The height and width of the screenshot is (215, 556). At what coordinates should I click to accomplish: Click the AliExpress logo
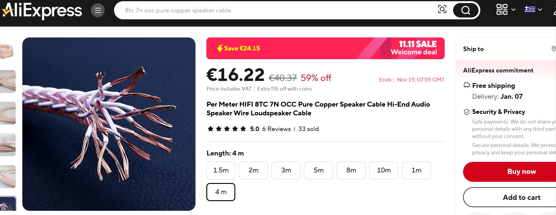pyautogui.click(x=42, y=11)
